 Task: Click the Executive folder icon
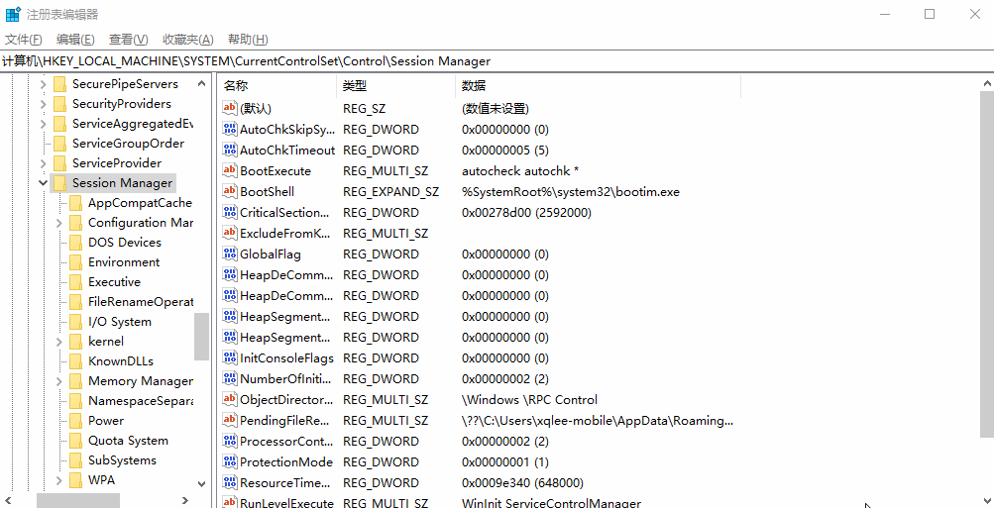[x=76, y=282]
